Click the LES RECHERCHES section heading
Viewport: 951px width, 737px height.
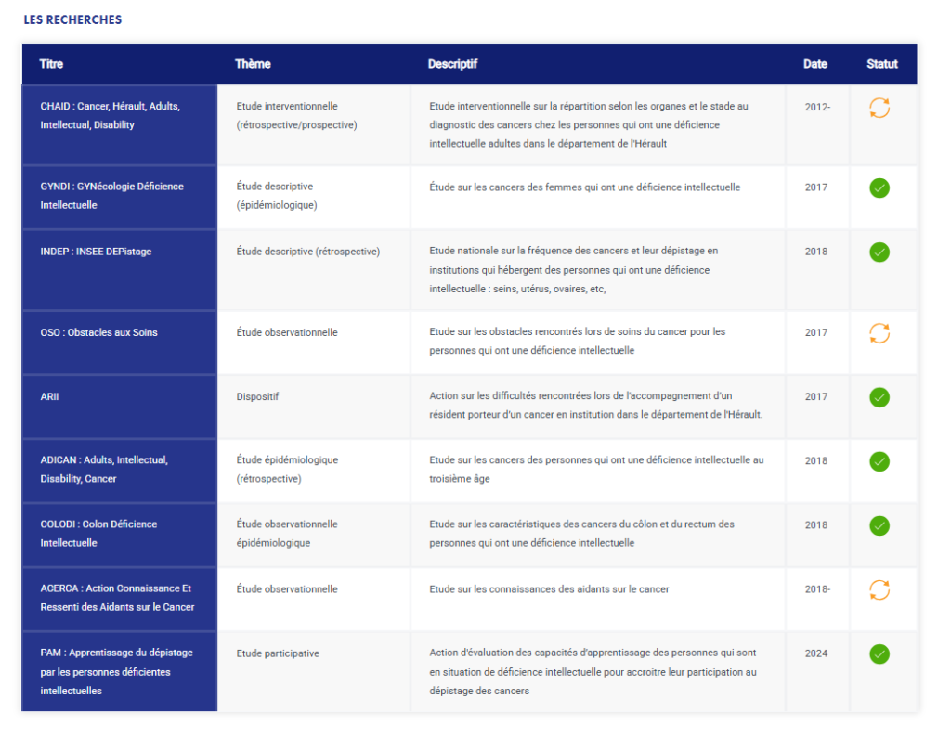pos(72,19)
